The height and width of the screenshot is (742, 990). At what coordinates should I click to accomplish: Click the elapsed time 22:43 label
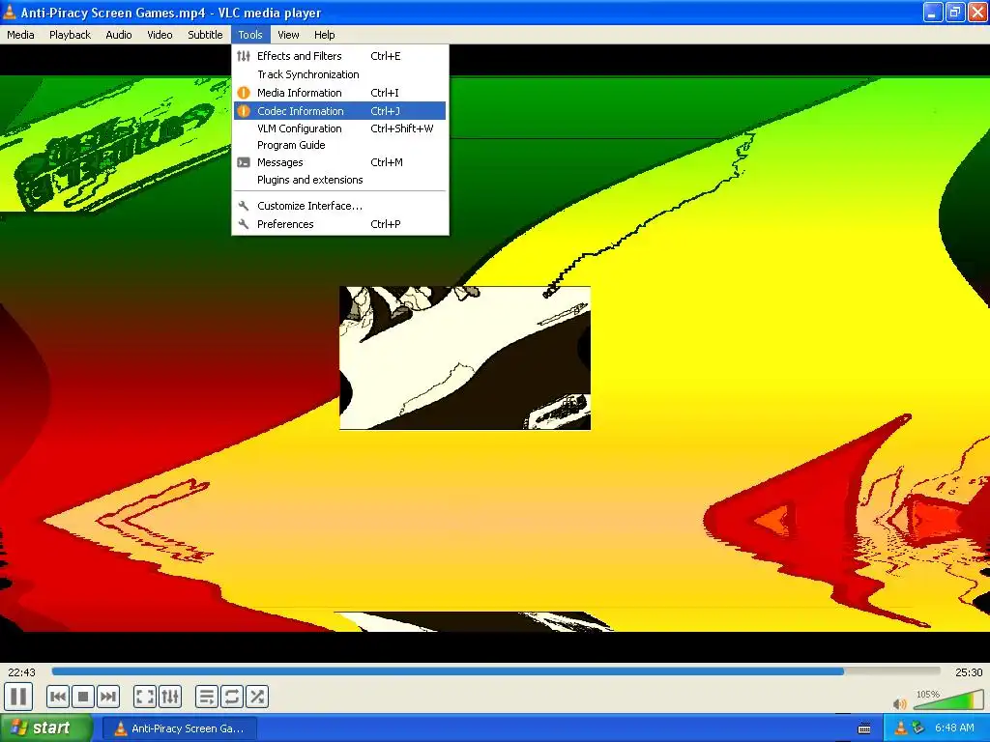[x=21, y=672]
